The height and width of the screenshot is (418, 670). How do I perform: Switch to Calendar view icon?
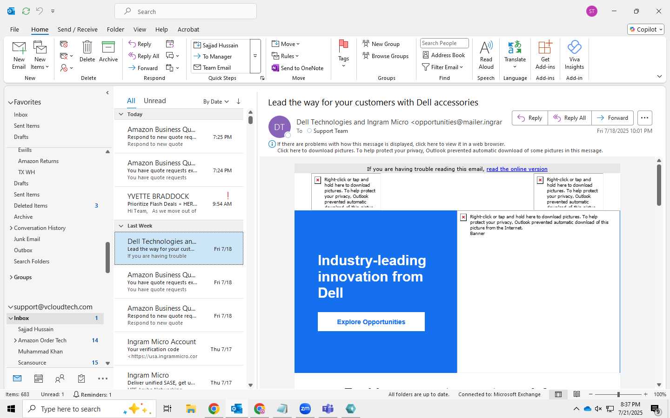coord(39,379)
